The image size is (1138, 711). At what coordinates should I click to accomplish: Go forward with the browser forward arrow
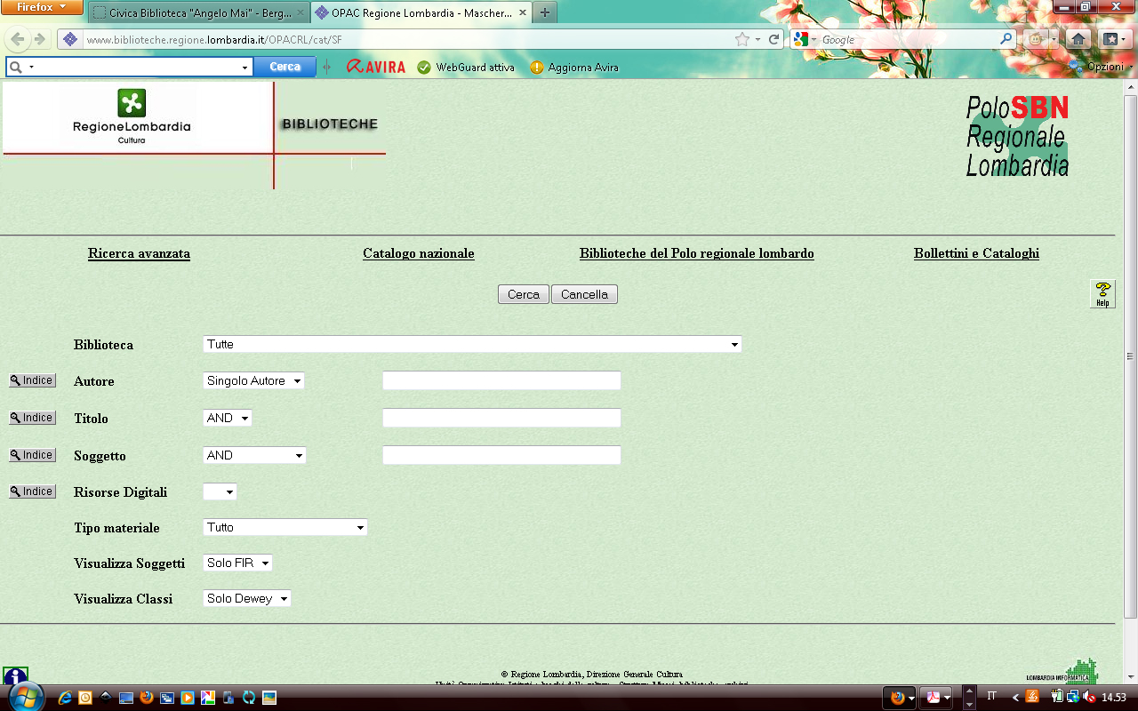click(40, 39)
